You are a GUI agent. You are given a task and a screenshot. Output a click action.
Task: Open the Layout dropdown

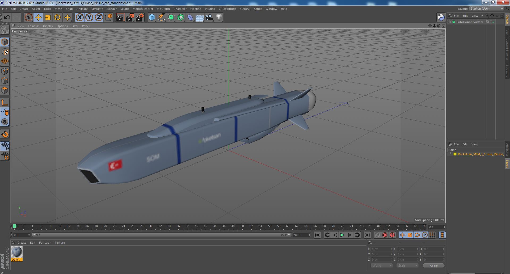pyautogui.click(x=487, y=9)
